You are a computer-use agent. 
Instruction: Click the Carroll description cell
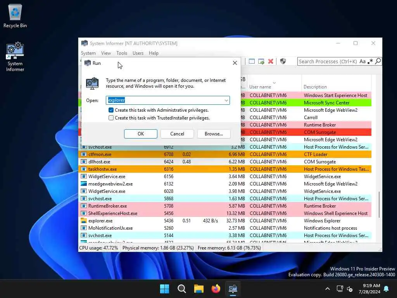click(x=311, y=117)
